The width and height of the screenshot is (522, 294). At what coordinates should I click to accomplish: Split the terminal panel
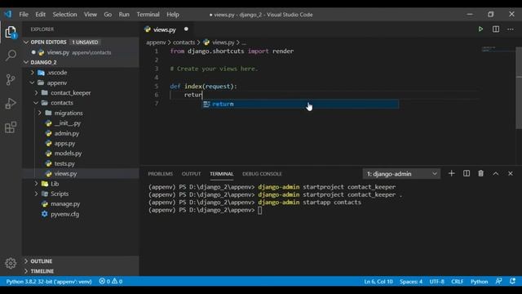[x=467, y=173]
